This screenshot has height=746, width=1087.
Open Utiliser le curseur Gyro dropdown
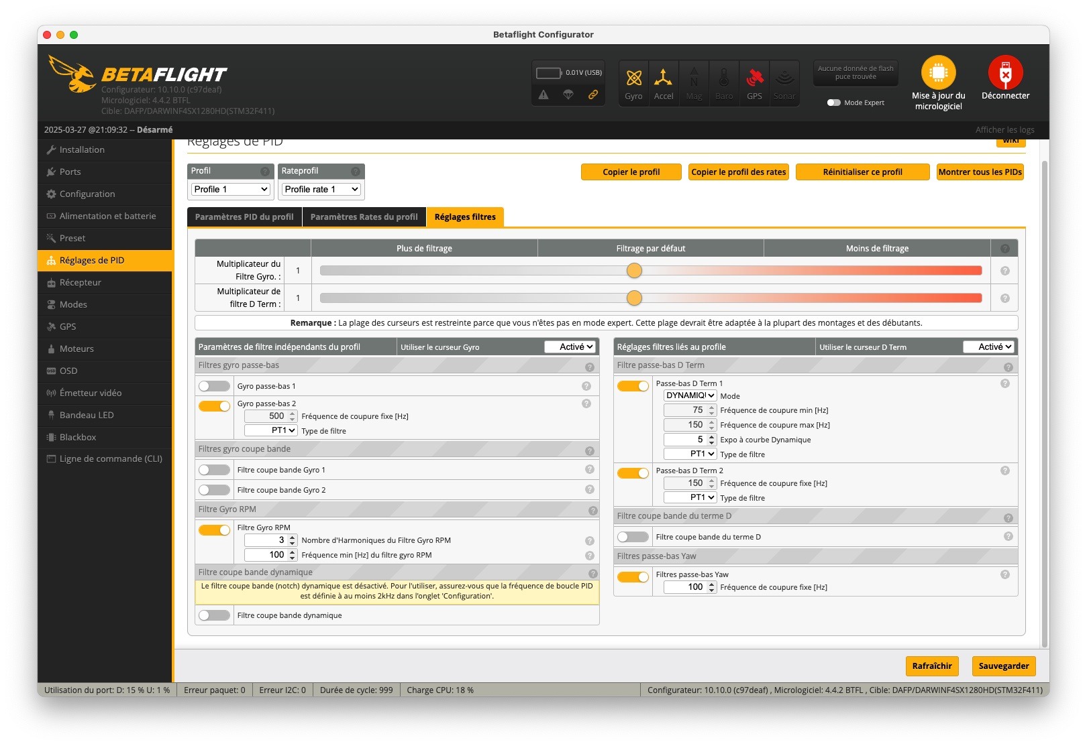pyautogui.click(x=570, y=347)
